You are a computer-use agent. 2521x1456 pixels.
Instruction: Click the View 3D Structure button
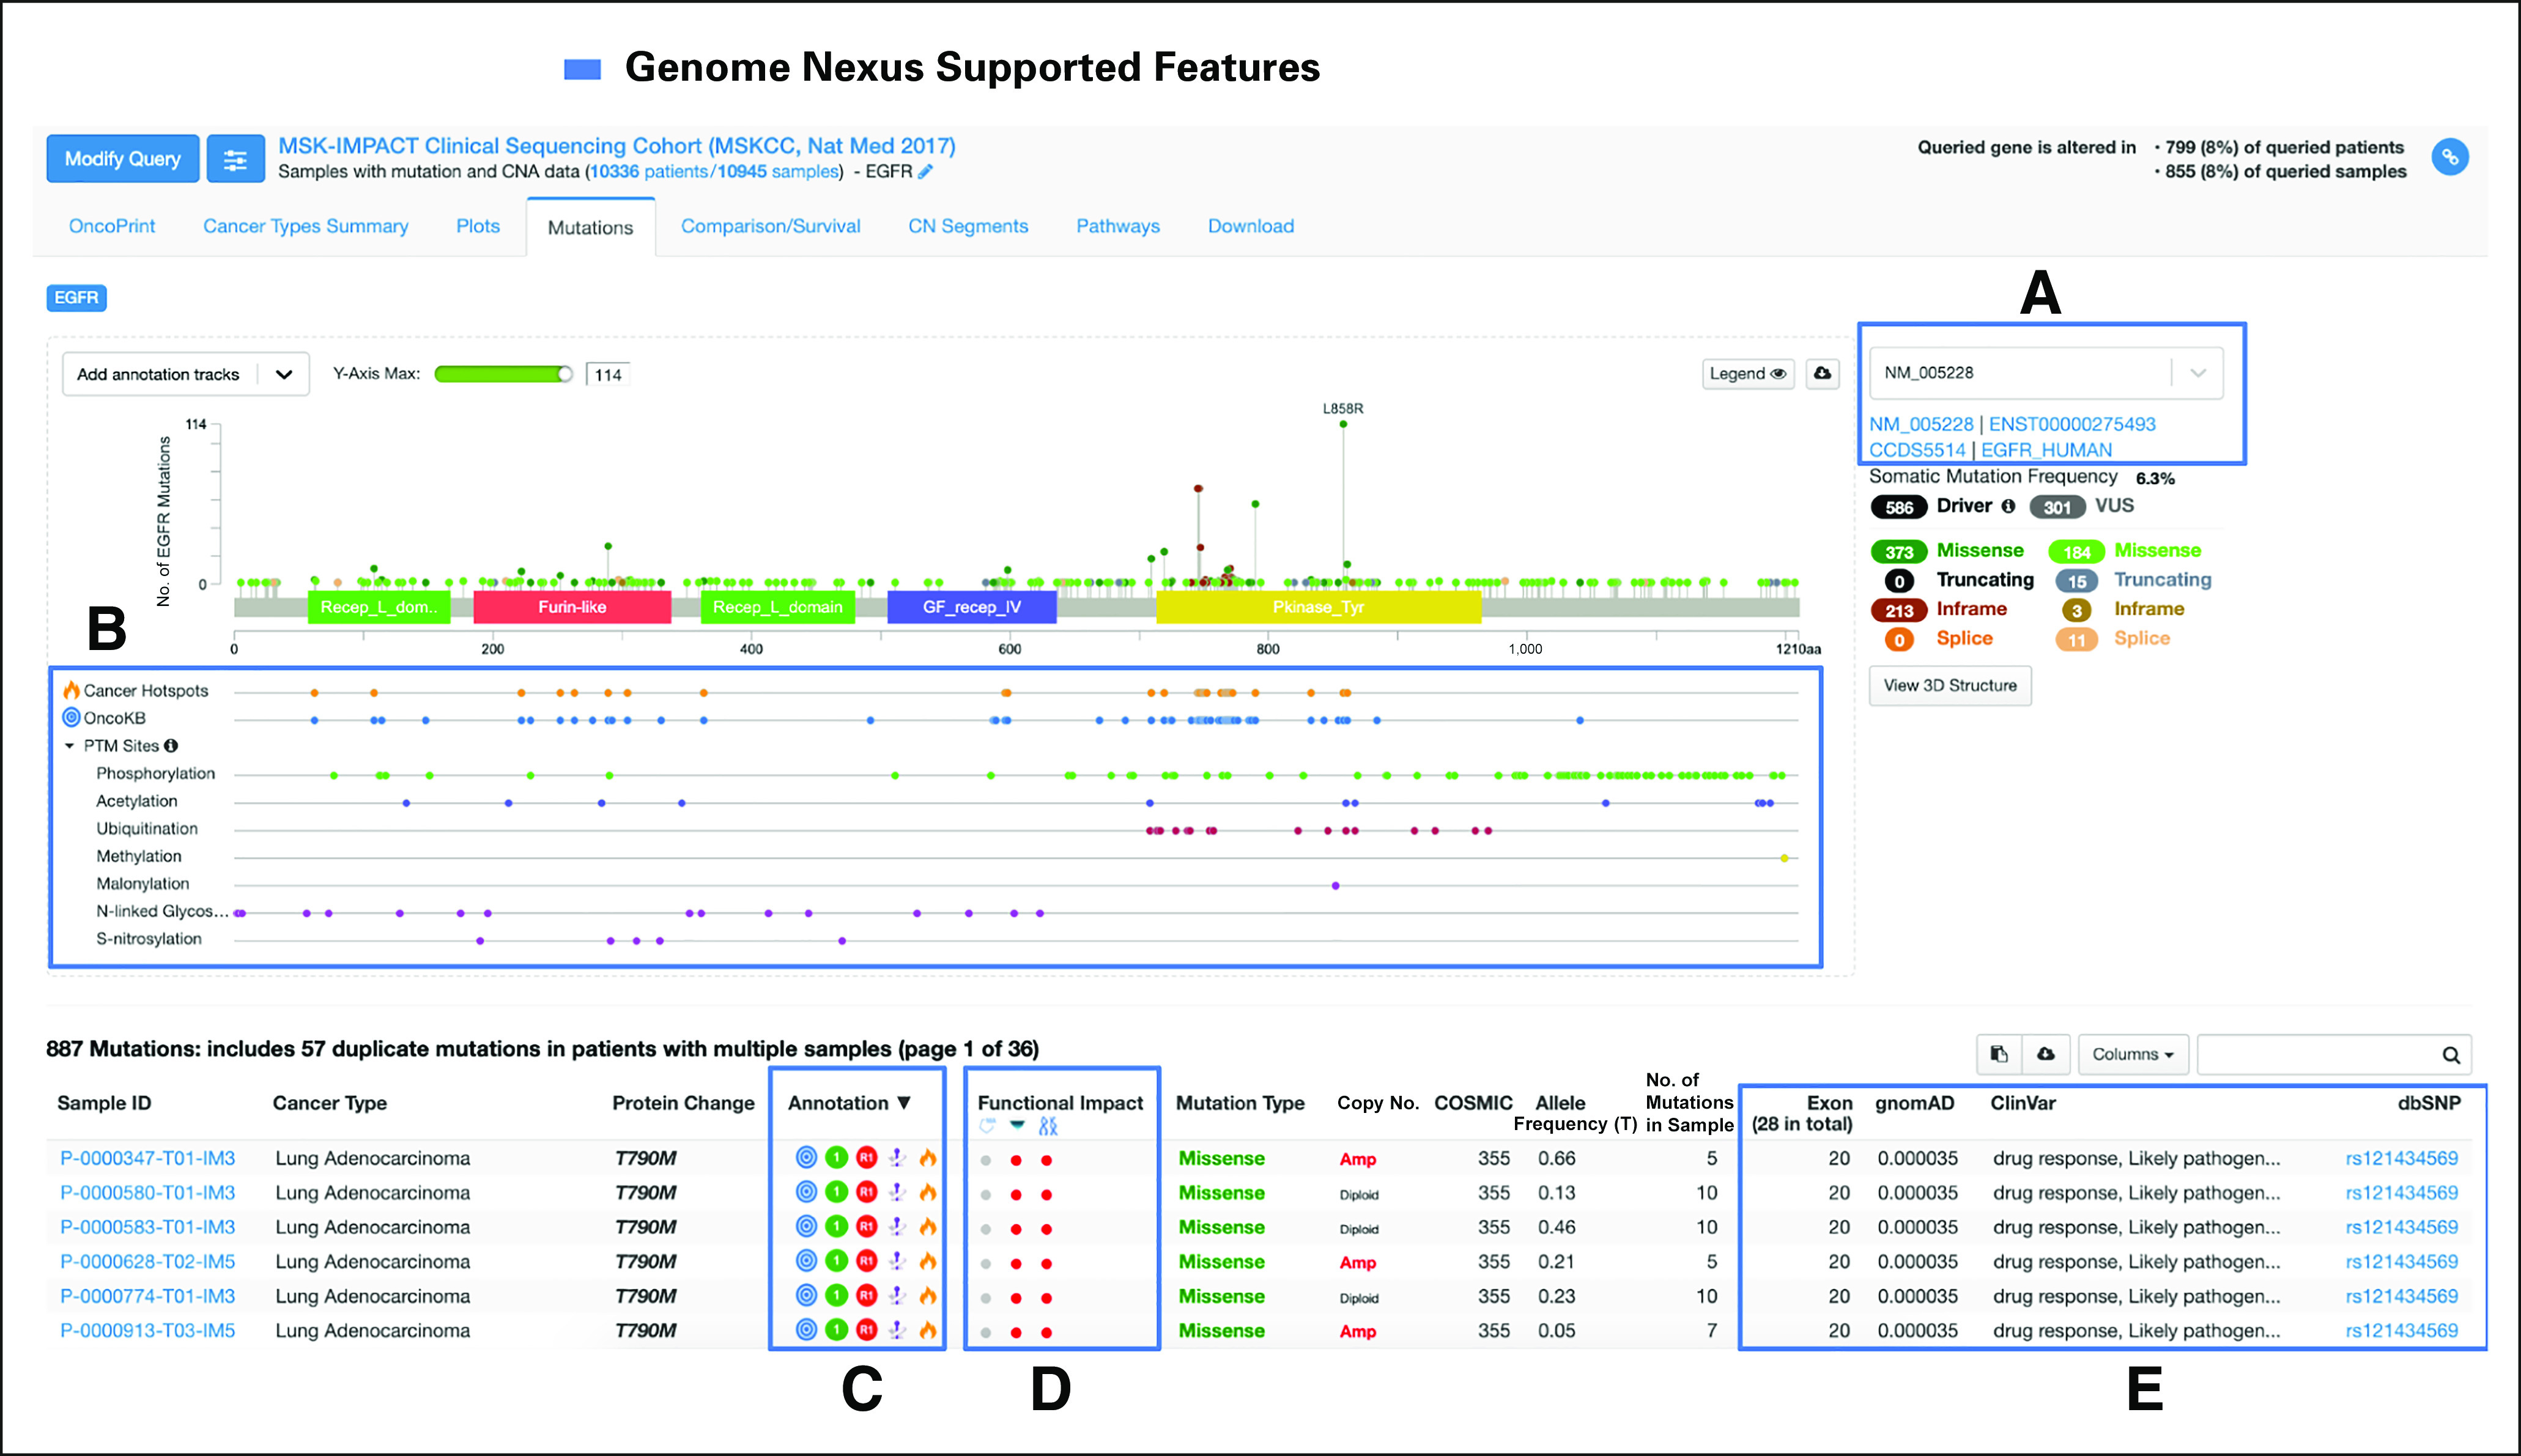click(x=1950, y=685)
